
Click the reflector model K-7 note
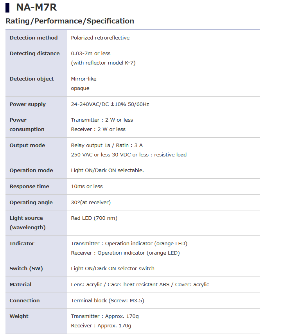point(103,63)
